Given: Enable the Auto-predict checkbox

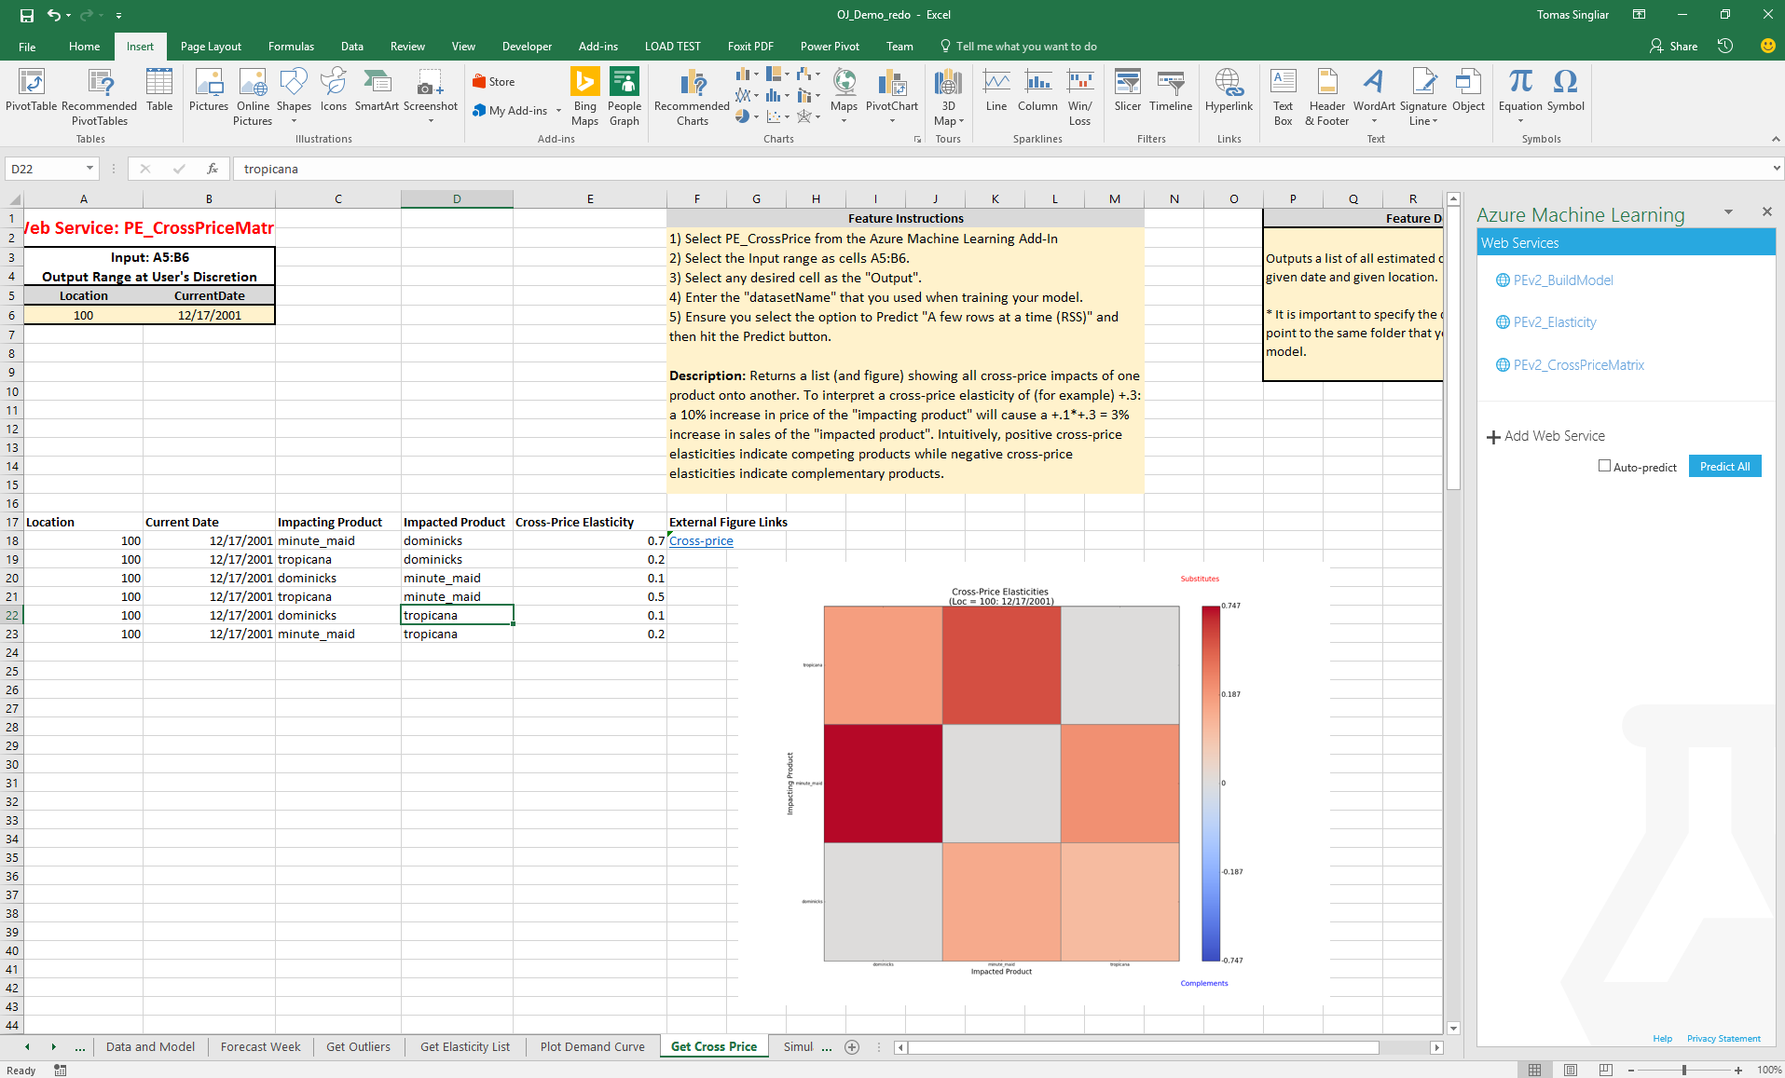Looking at the screenshot, I should pos(1604,466).
